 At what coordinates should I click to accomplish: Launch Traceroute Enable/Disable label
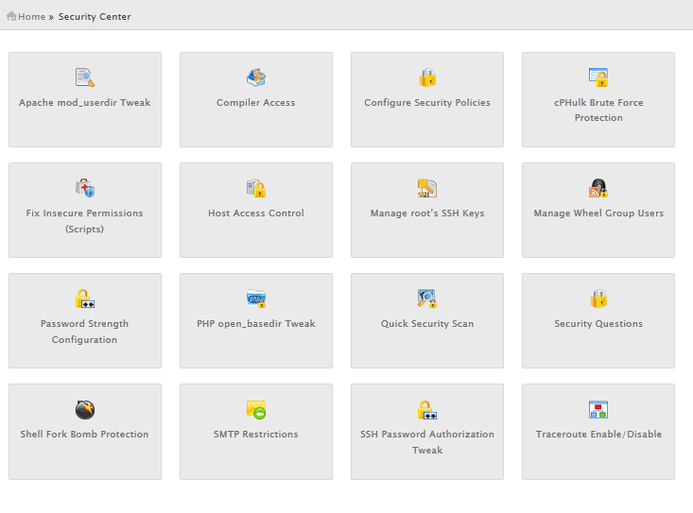click(x=598, y=434)
